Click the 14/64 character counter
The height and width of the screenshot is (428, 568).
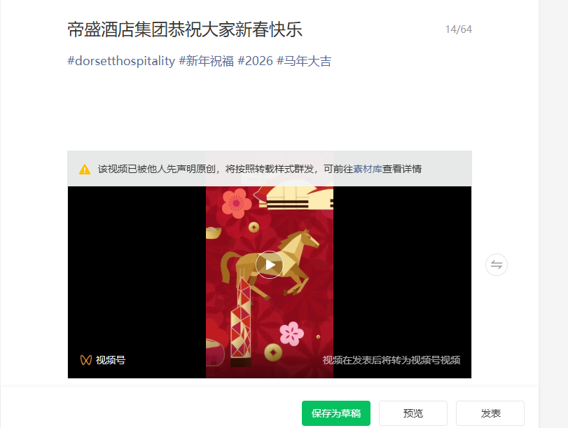[x=458, y=29]
